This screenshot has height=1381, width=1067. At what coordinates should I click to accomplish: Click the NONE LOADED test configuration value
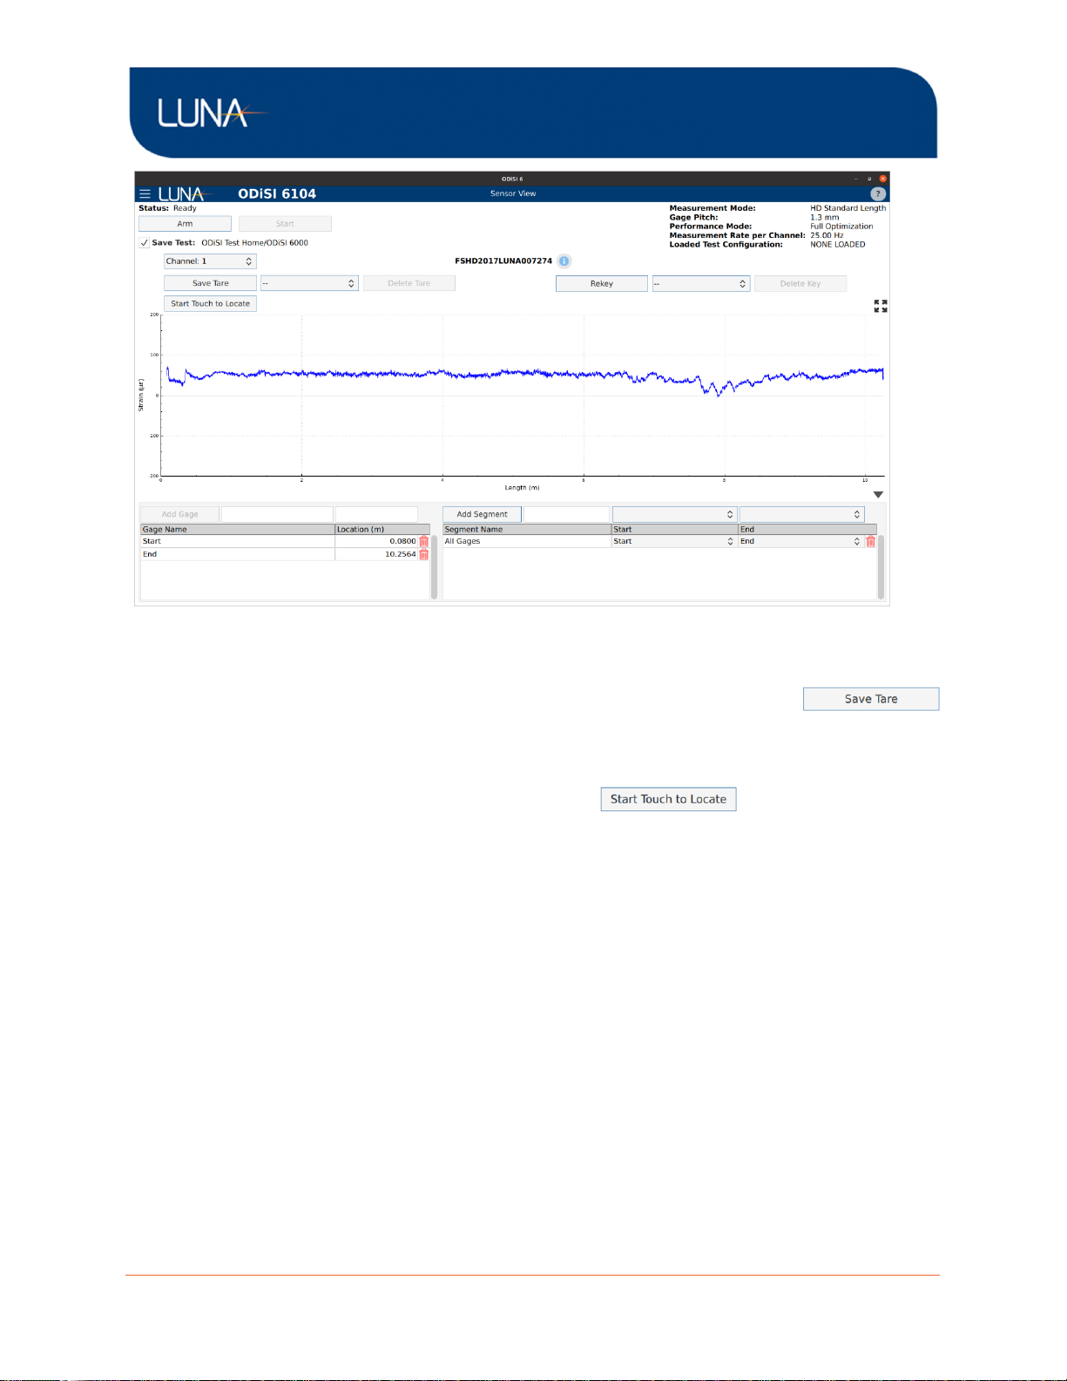click(x=838, y=245)
